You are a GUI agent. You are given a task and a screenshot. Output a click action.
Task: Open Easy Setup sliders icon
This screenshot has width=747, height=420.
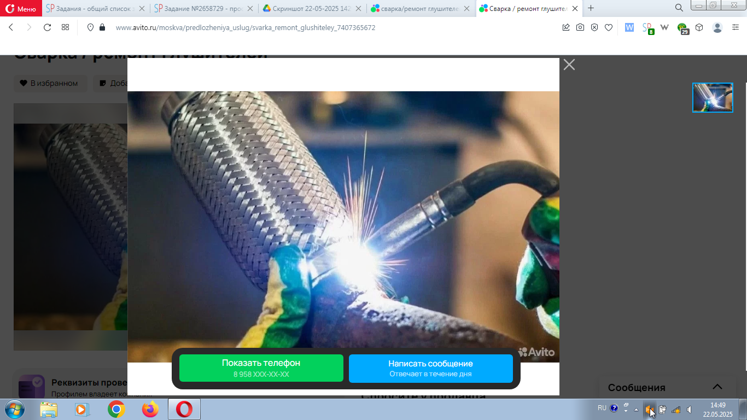pos(736,27)
